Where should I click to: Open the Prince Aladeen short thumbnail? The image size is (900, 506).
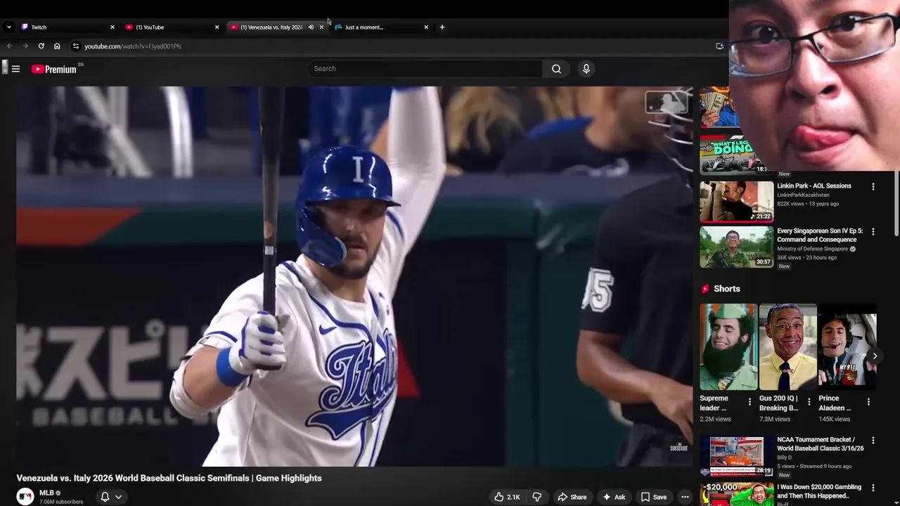pos(847,346)
